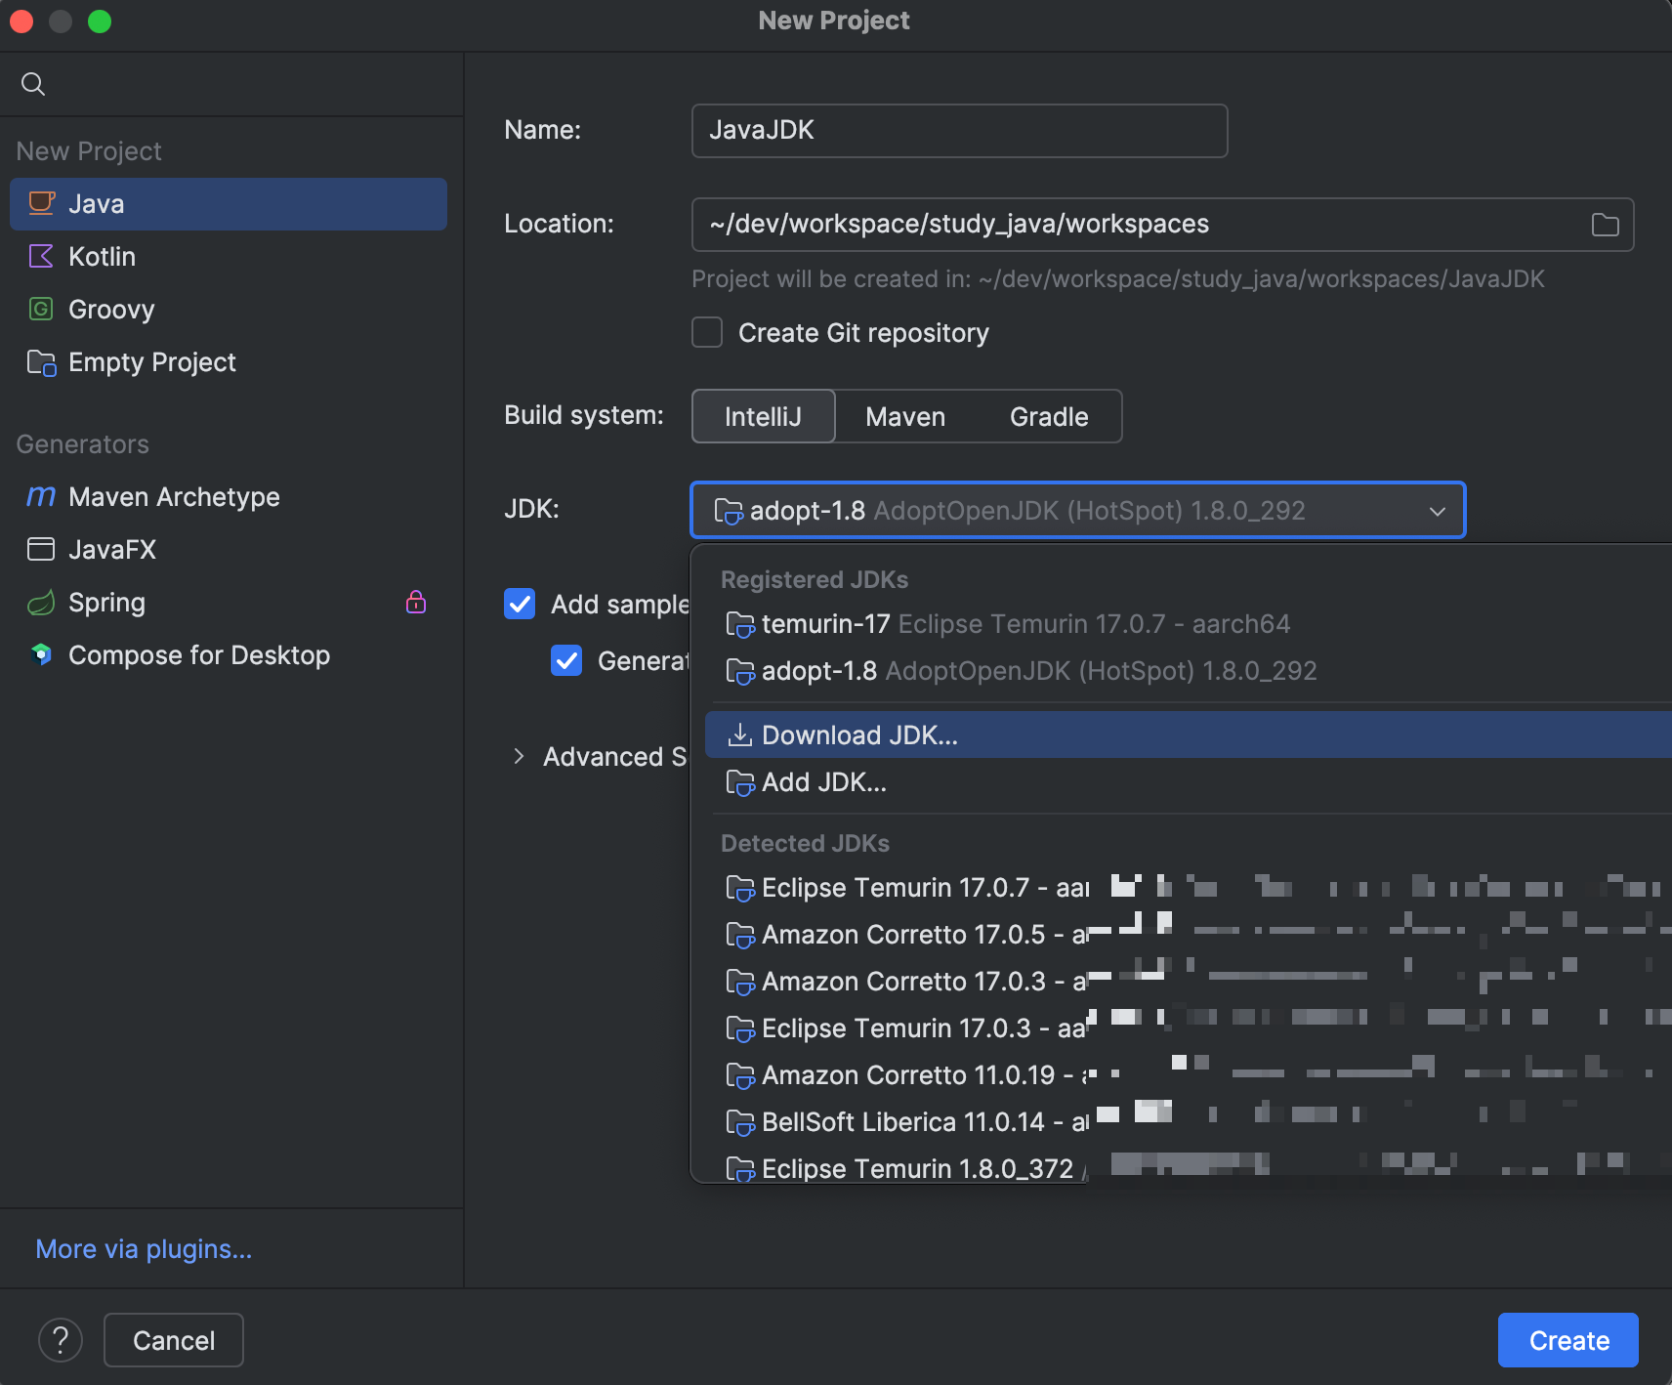Click the green zoom window button
The image size is (1672, 1385).
click(x=100, y=21)
